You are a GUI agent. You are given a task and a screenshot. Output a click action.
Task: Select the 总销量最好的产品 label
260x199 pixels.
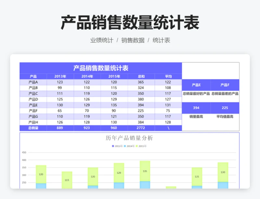click(x=196, y=93)
